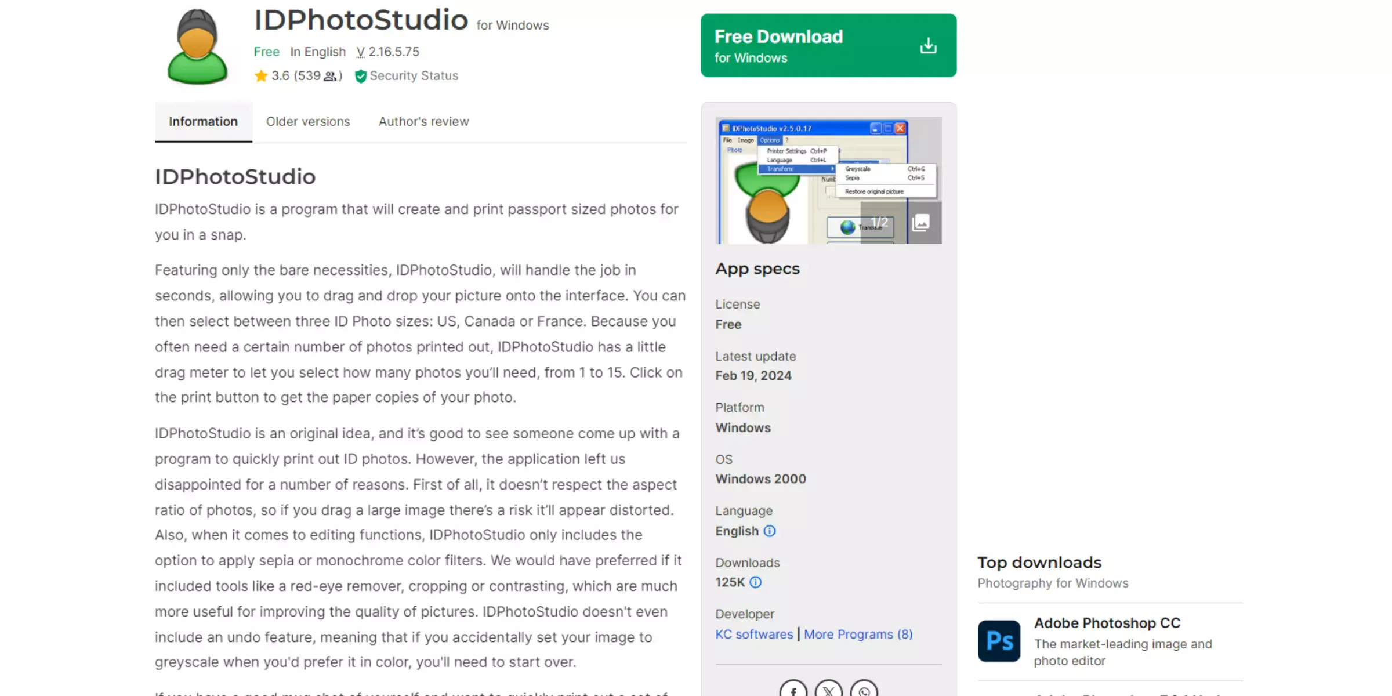Open the KC softwares developer link

(x=753, y=635)
